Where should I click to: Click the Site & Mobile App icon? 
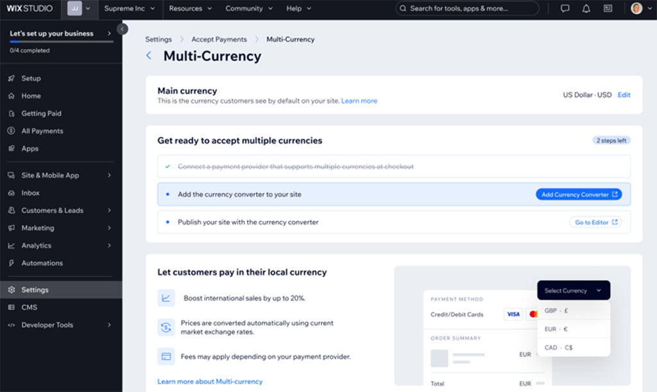pyautogui.click(x=12, y=176)
